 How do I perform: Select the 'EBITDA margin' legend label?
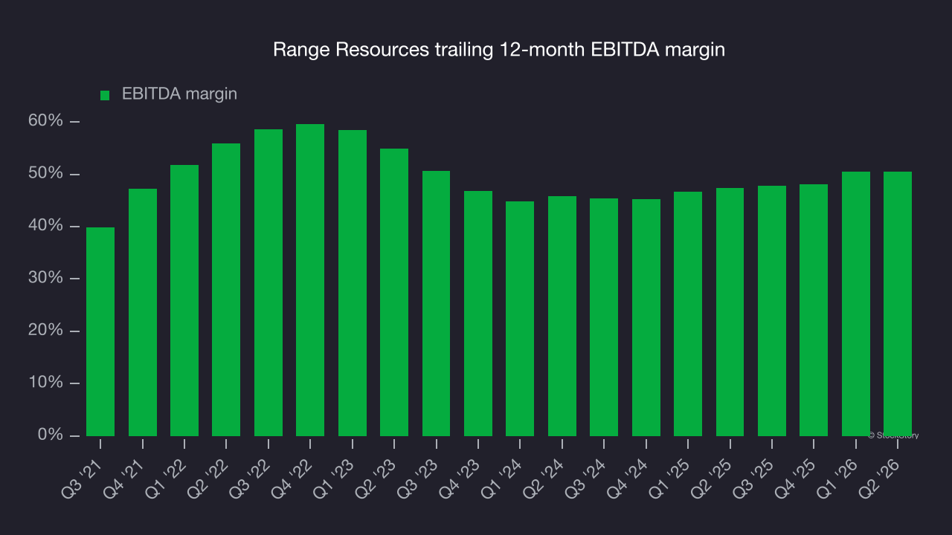click(x=179, y=94)
